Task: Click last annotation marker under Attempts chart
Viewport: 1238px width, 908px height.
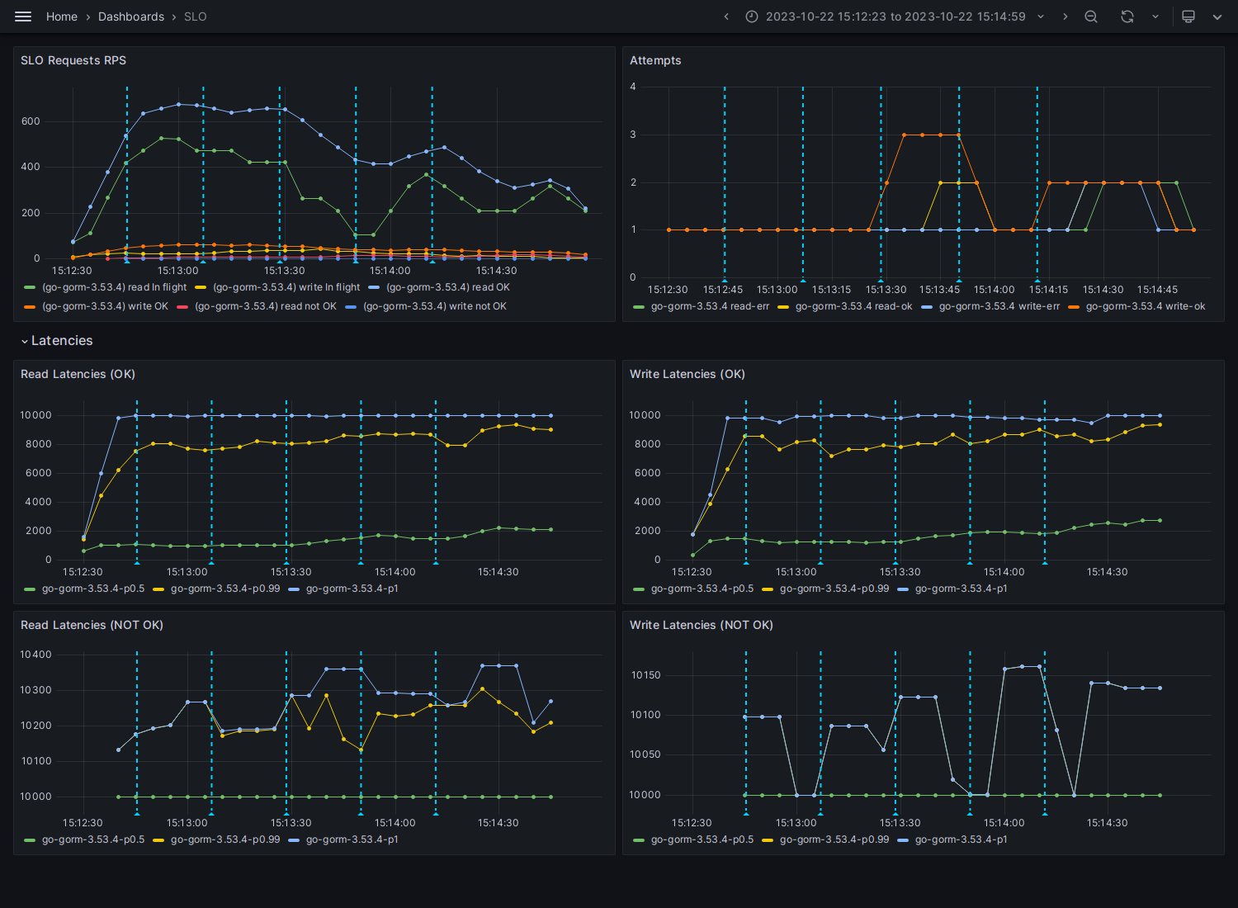Action: click(x=1037, y=280)
